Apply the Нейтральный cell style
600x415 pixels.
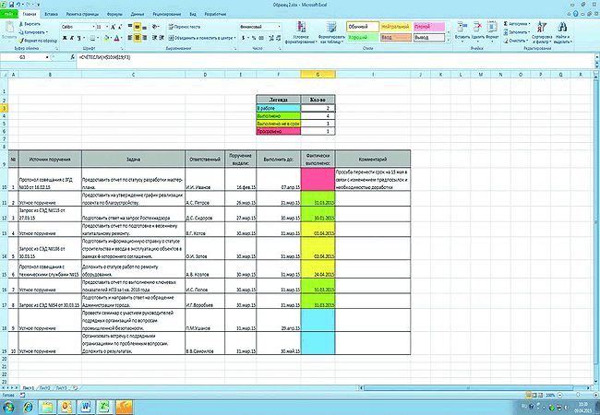coord(396,27)
